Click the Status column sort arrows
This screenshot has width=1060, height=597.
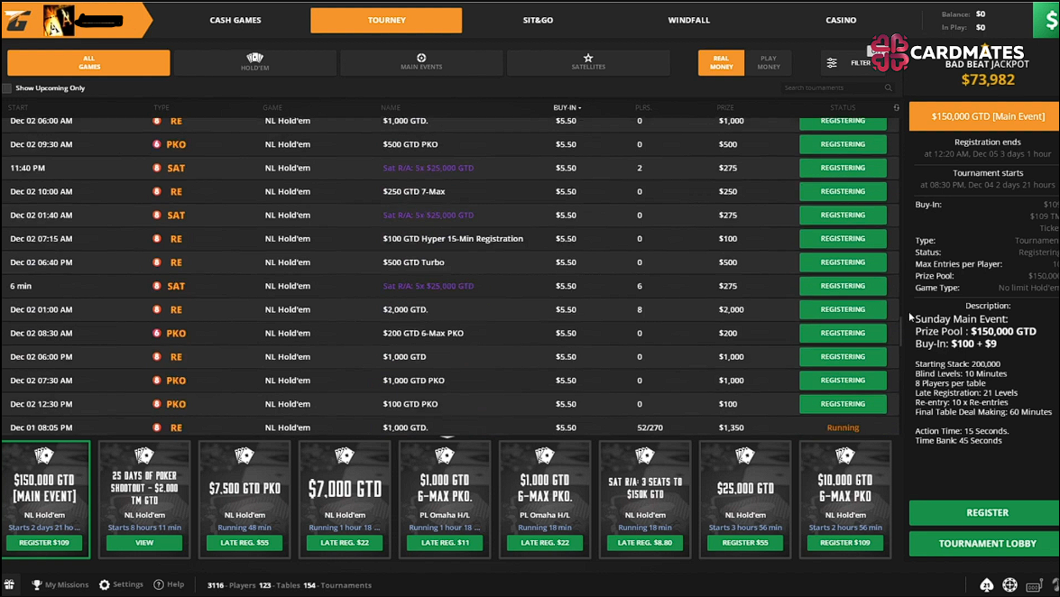click(896, 107)
